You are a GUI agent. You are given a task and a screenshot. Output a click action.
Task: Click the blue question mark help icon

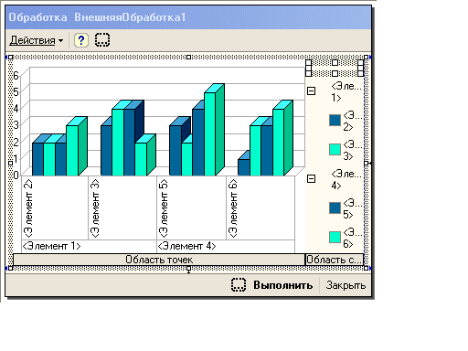tap(81, 40)
